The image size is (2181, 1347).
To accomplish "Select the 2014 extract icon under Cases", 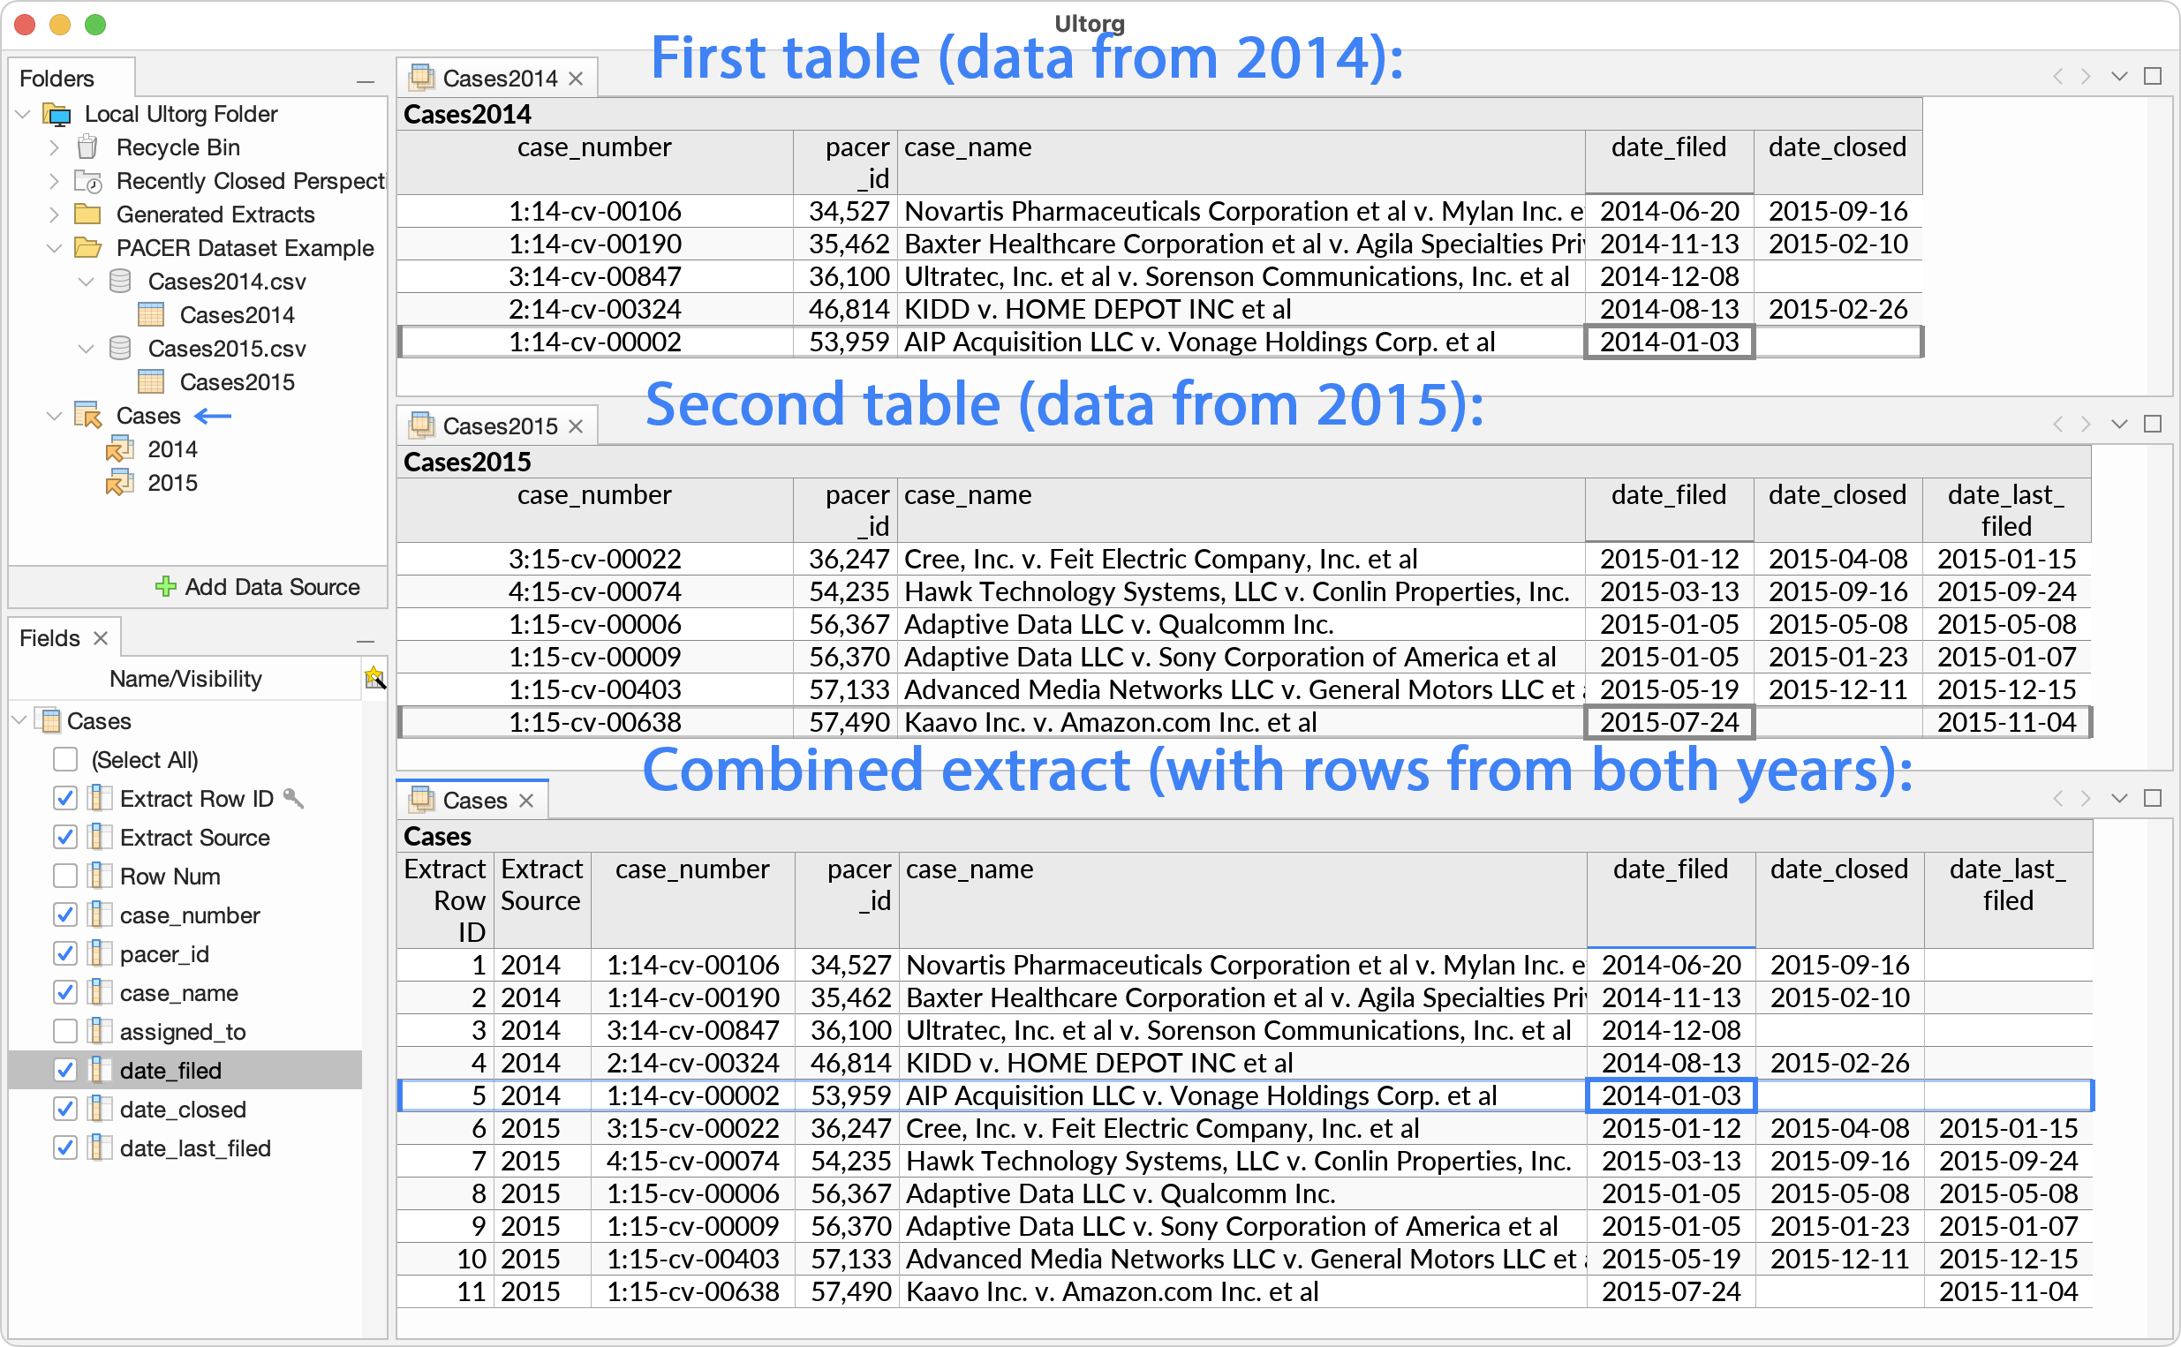I will (x=121, y=449).
